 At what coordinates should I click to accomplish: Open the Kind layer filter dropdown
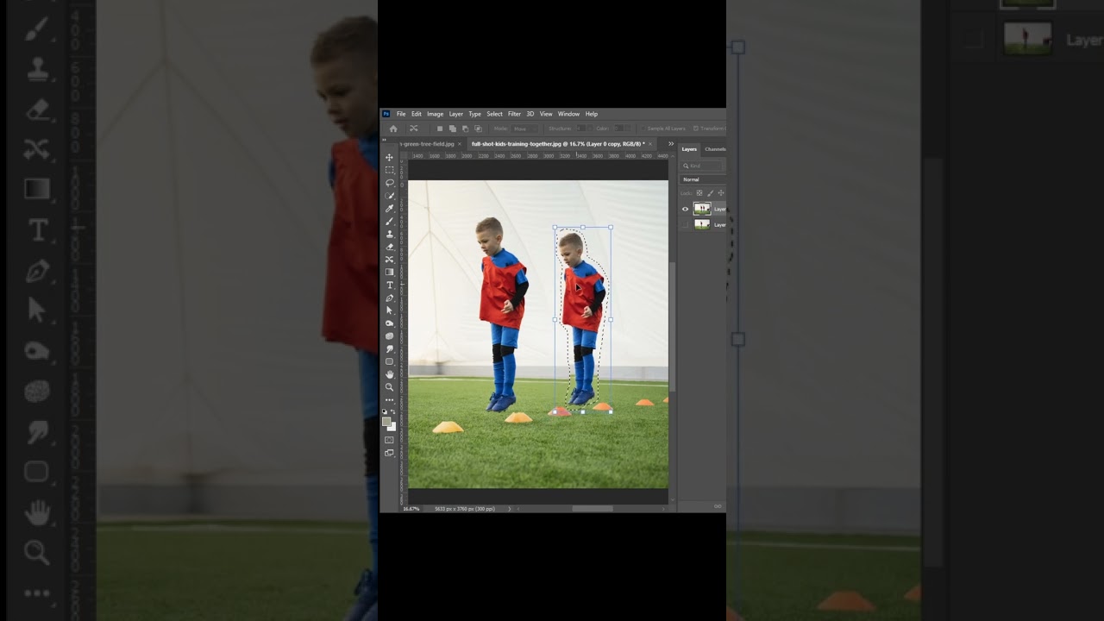702,166
